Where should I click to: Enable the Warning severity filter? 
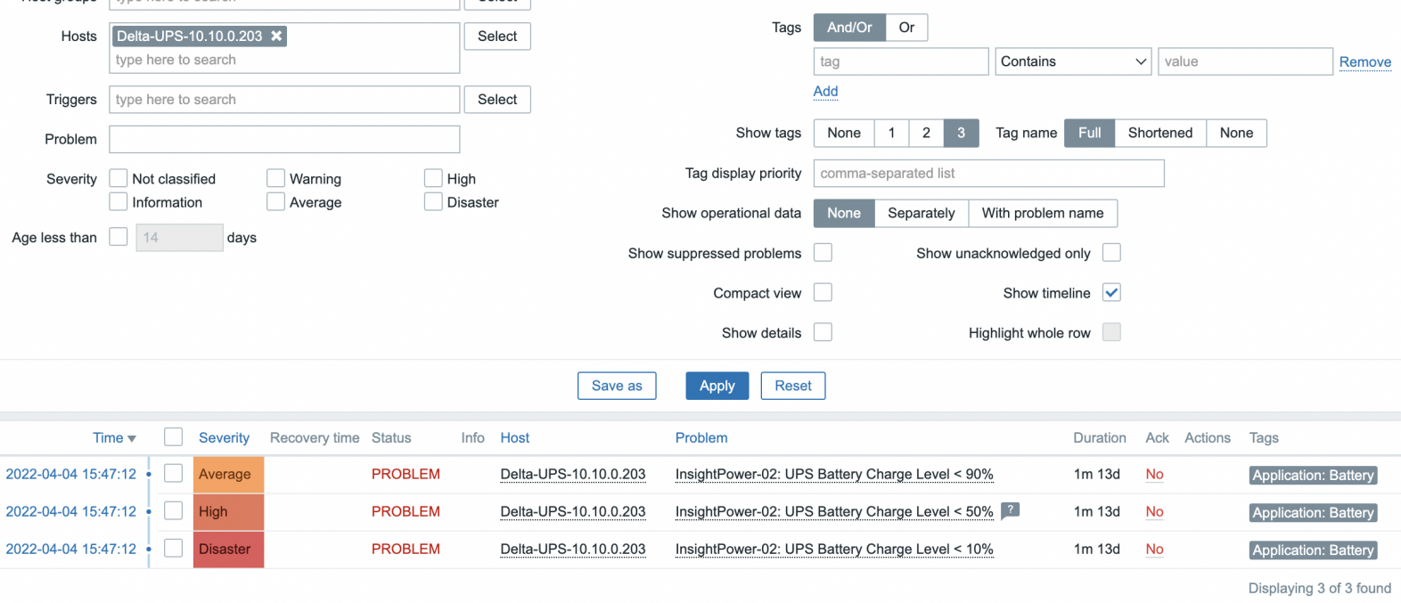[275, 178]
